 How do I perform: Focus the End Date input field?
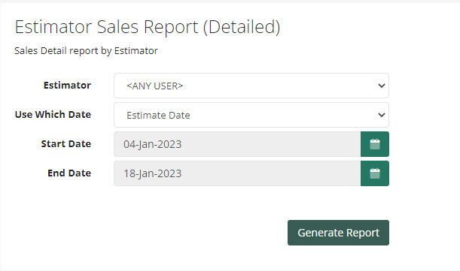tap(237, 173)
